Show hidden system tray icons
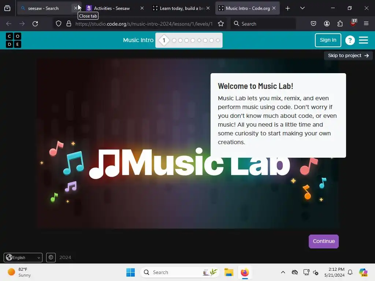Image resolution: width=375 pixels, height=281 pixels. [x=283, y=272]
